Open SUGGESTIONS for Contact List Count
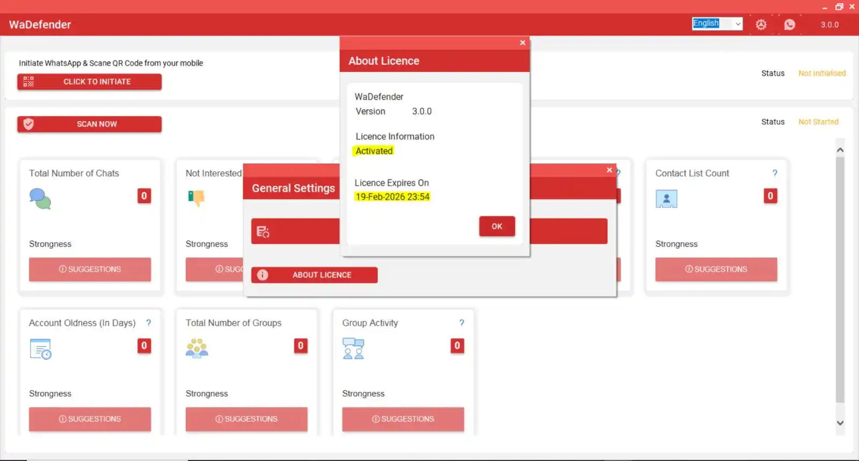 pos(716,269)
